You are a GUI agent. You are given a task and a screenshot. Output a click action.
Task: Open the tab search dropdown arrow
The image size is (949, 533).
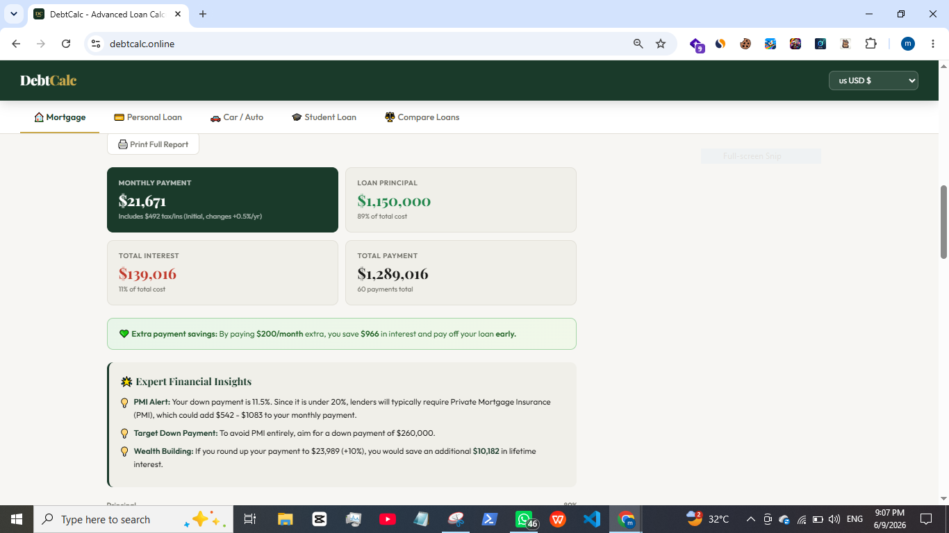pyautogui.click(x=13, y=14)
